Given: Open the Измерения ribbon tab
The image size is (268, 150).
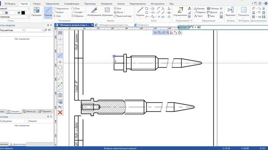Looking at the screenshot, I should (x=106, y=4).
